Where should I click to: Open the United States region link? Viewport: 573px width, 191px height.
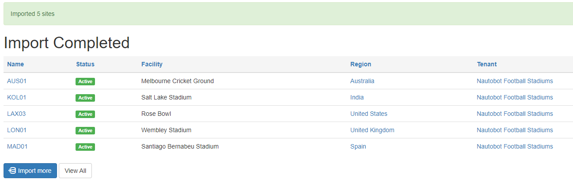[x=369, y=114]
